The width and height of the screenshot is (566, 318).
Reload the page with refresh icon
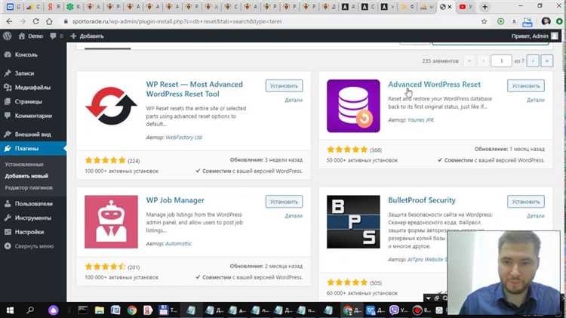(35, 21)
